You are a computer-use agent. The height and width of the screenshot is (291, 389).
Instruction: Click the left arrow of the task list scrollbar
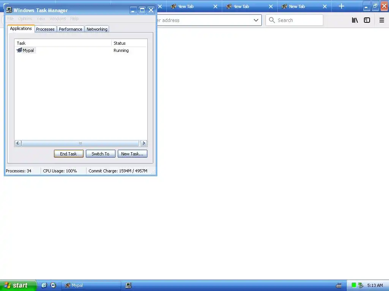point(18,143)
